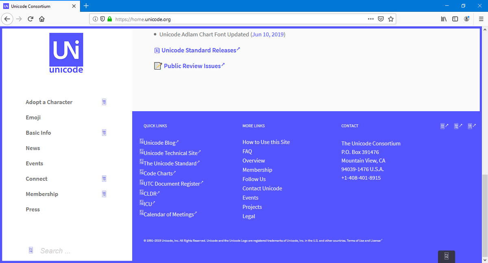Viewport: 488px width, 263px height.
Task: Open the Firefox Library menu
Action: click(x=444, y=19)
